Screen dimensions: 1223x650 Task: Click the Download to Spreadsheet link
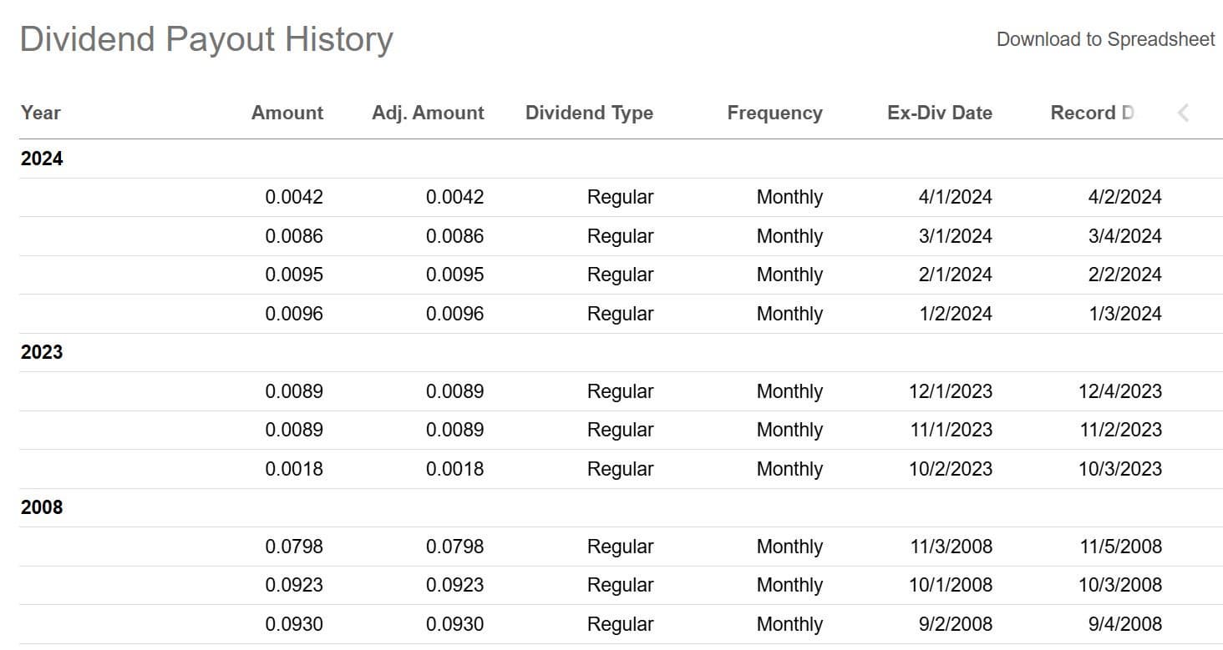click(1105, 39)
